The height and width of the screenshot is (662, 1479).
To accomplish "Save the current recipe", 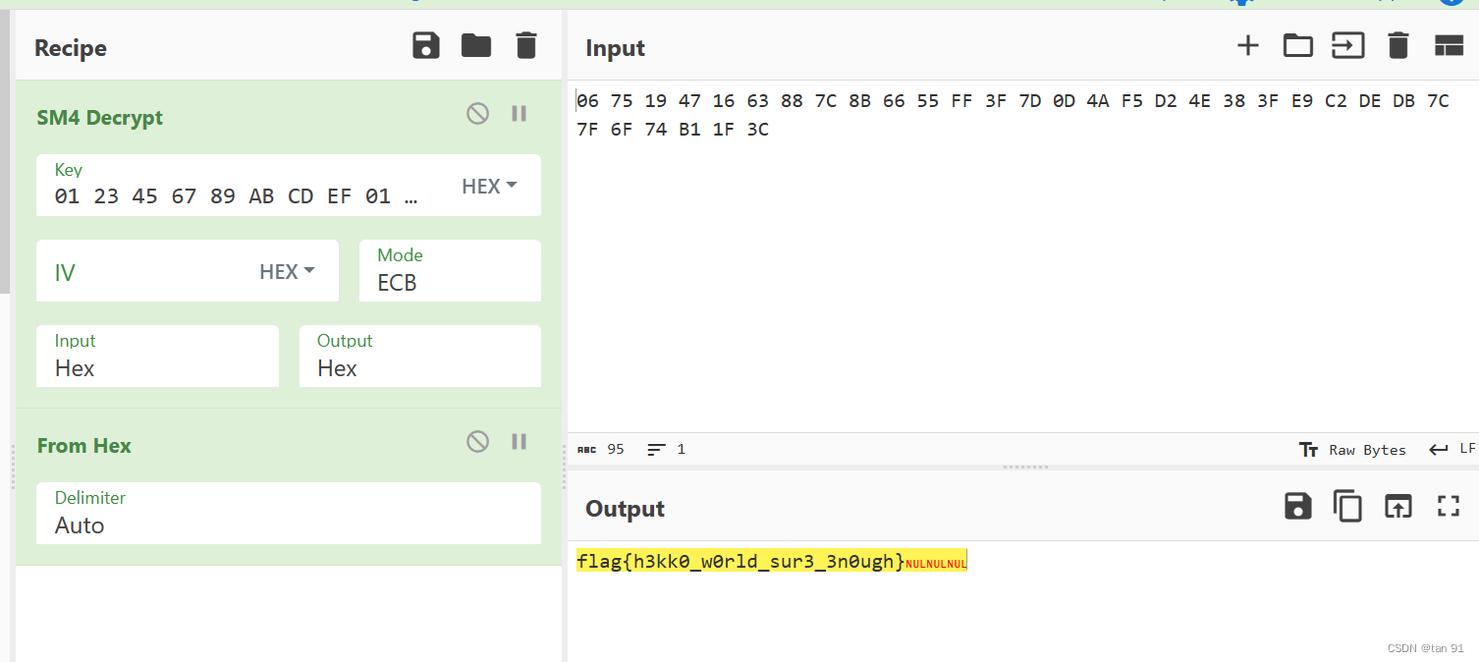I will [x=426, y=45].
